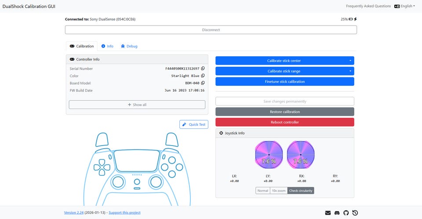
Task: Click Restore calibration button
Action: coord(285,112)
